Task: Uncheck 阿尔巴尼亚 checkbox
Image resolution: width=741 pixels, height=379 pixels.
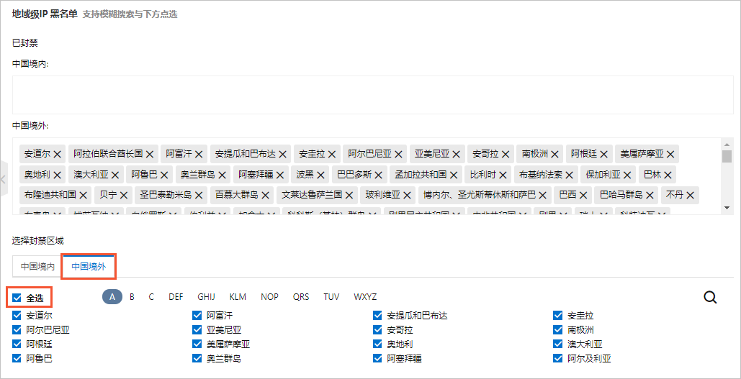Action: 17,329
